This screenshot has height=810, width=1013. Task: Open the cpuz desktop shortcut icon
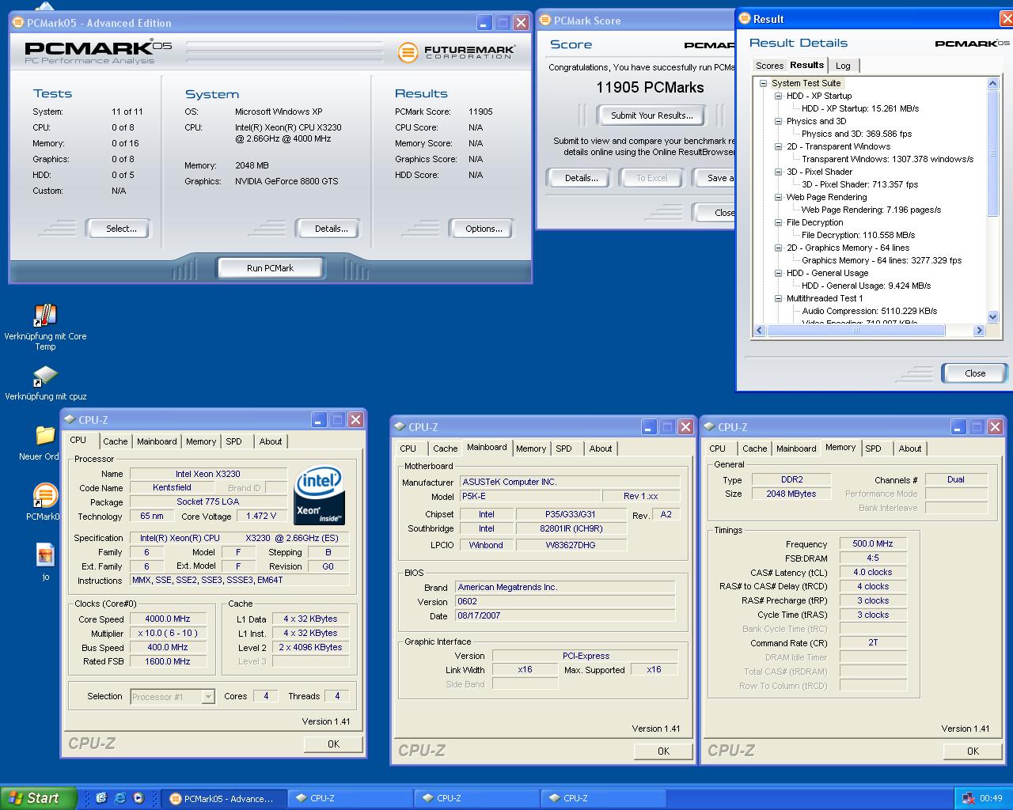[45, 377]
